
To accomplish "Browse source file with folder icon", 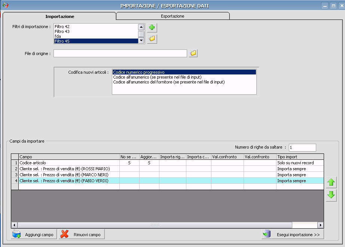I will click(x=193, y=53).
